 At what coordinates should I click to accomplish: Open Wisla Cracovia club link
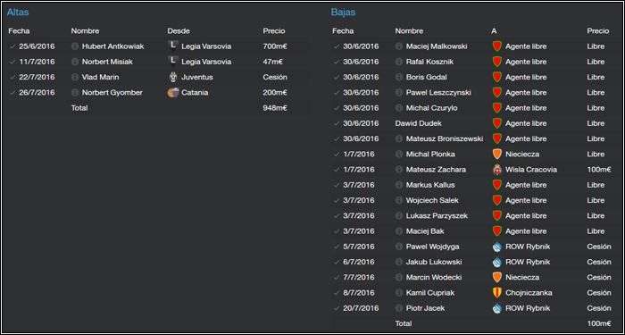(x=531, y=170)
